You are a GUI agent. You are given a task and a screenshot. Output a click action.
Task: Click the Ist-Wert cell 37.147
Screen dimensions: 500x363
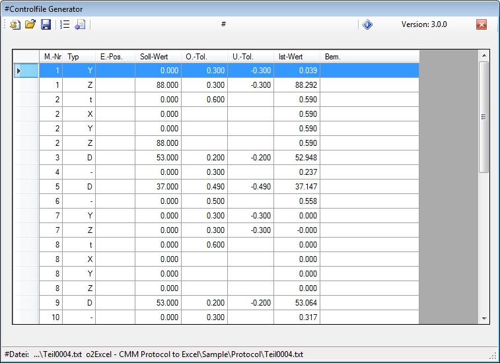[x=297, y=186]
